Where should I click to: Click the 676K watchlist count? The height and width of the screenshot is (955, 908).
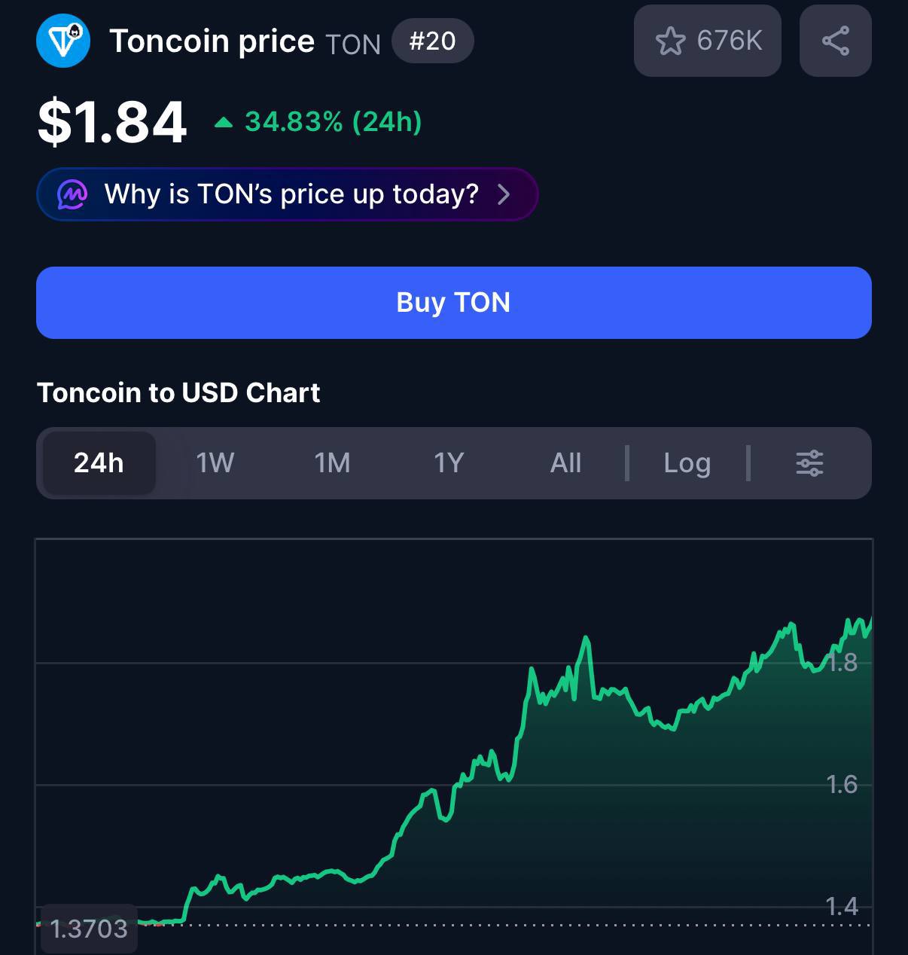coord(730,41)
